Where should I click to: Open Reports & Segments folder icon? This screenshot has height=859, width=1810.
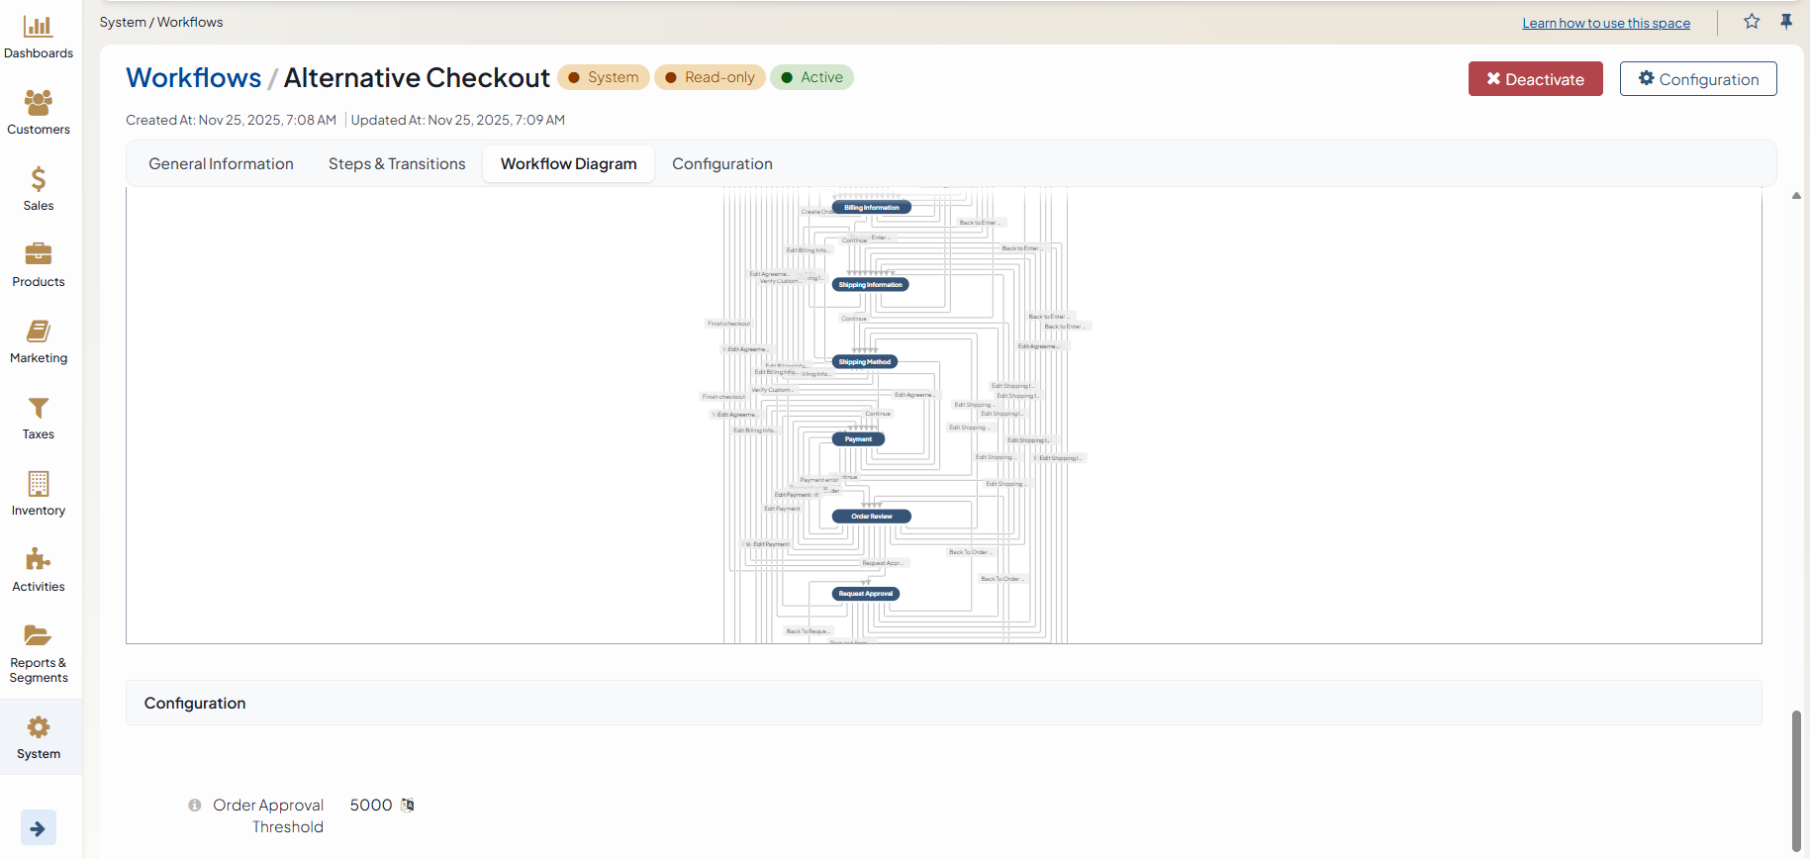[38, 635]
